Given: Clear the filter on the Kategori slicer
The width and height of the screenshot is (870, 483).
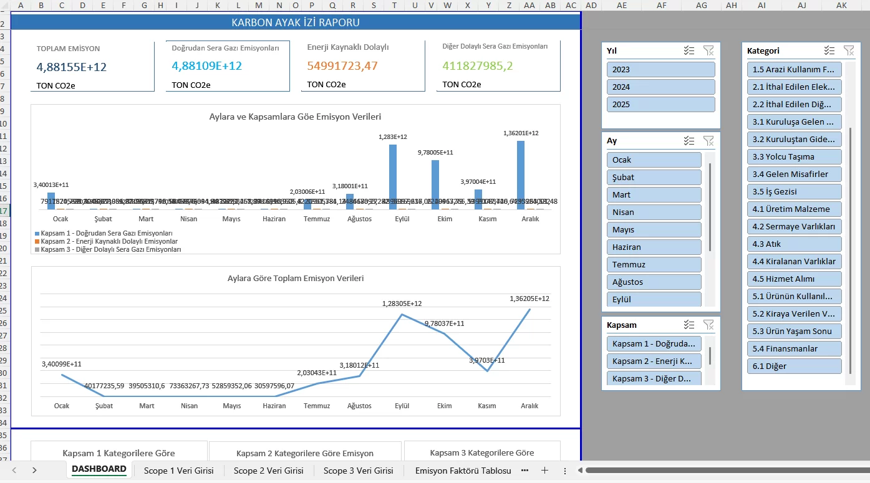Looking at the screenshot, I should pos(849,51).
